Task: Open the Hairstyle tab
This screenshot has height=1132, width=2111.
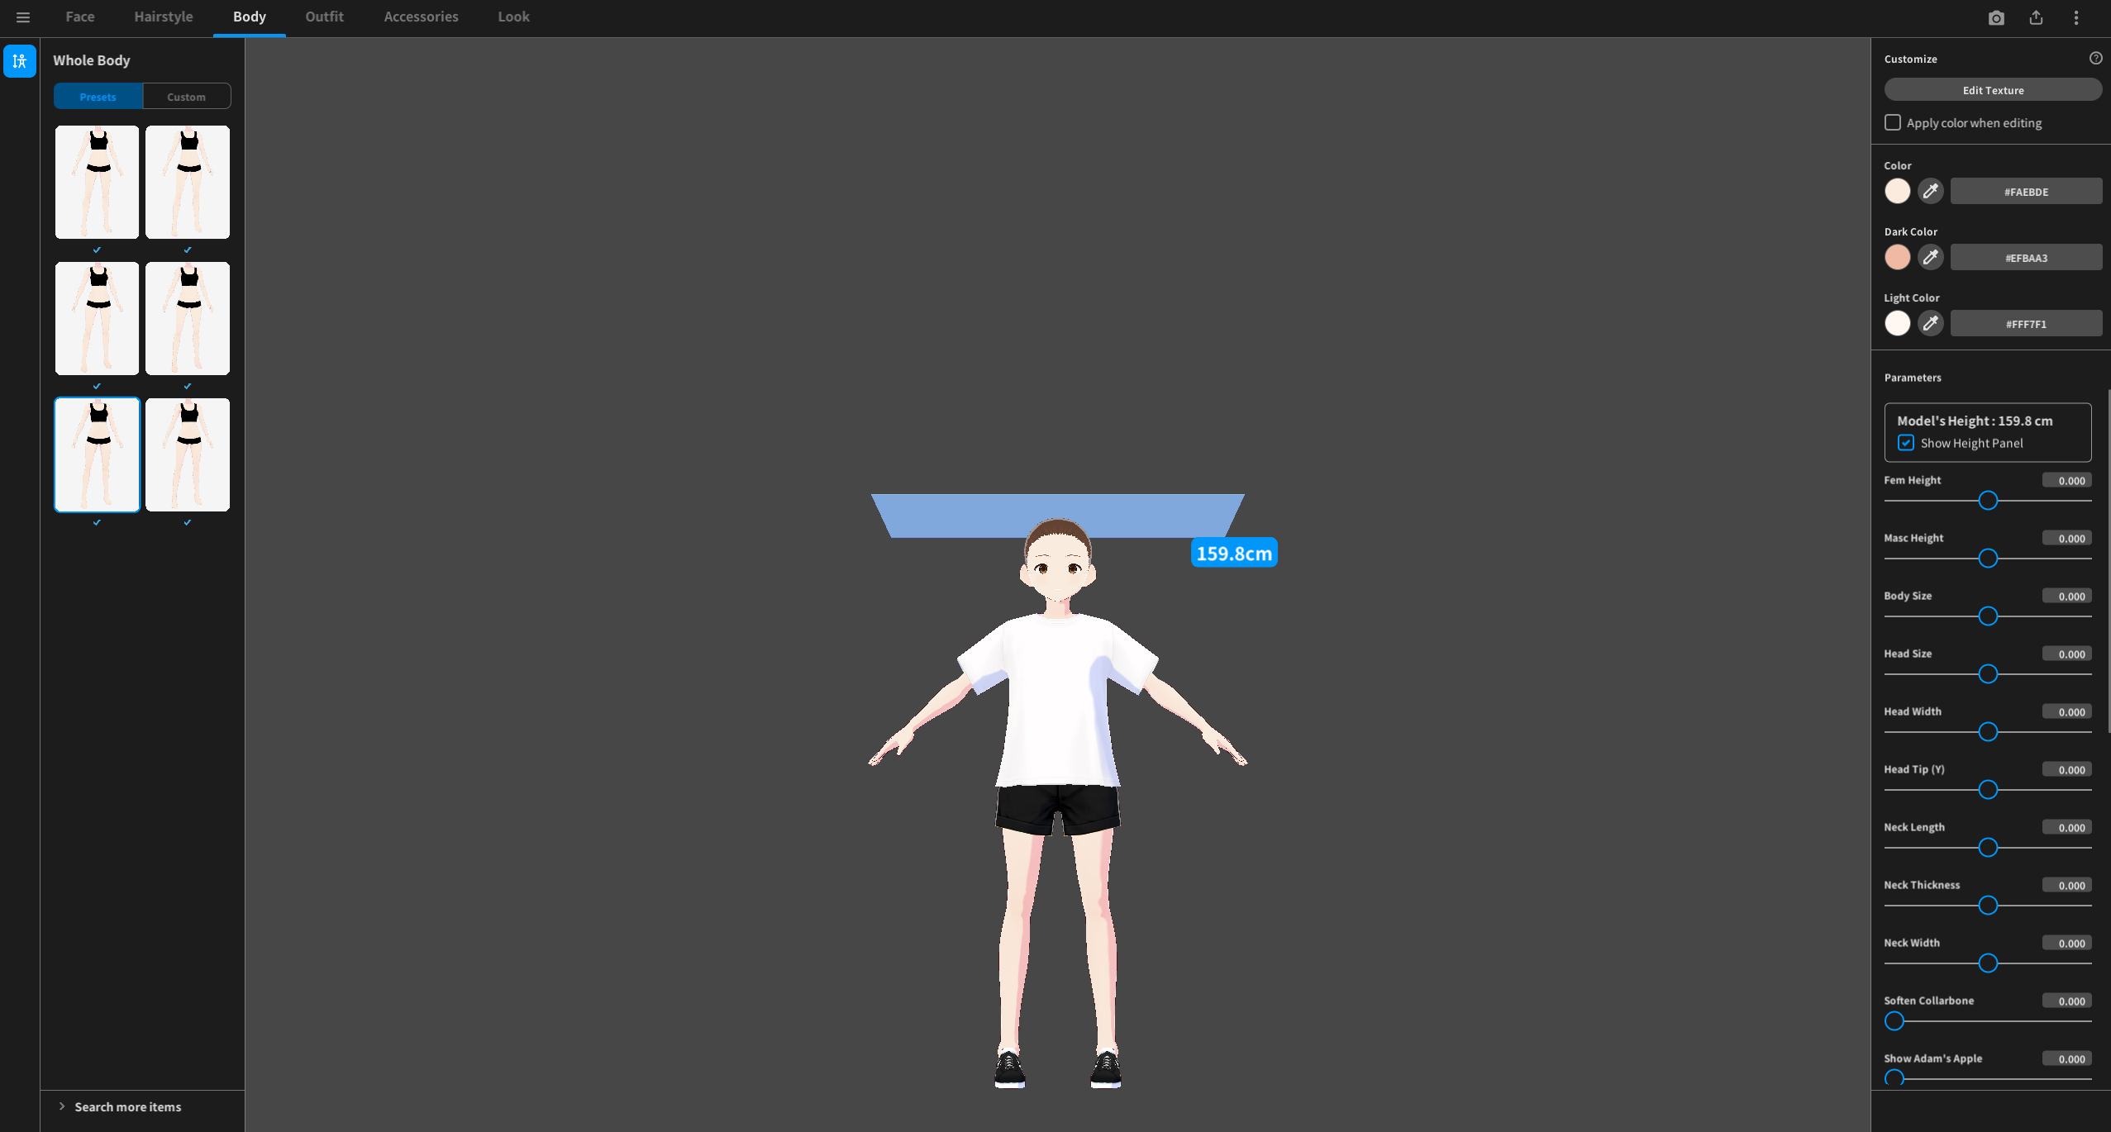Action: point(164,17)
